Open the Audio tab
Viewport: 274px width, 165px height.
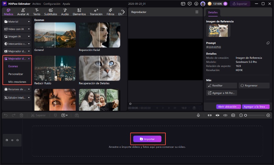tap(65, 12)
